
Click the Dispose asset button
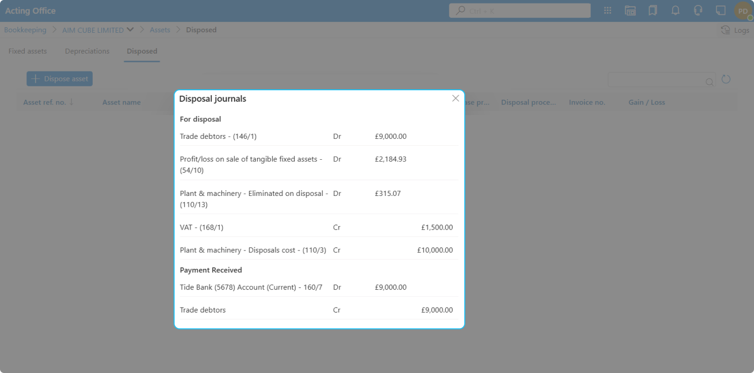(60, 79)
